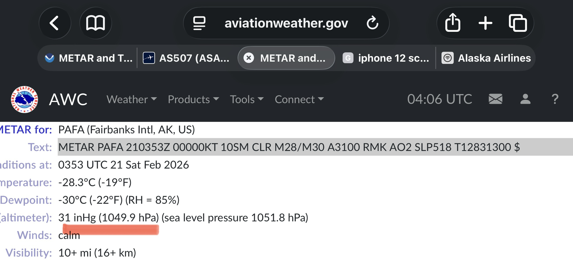Open the bookmarks book icon
The image size is (573, 264).
[96, 23]
